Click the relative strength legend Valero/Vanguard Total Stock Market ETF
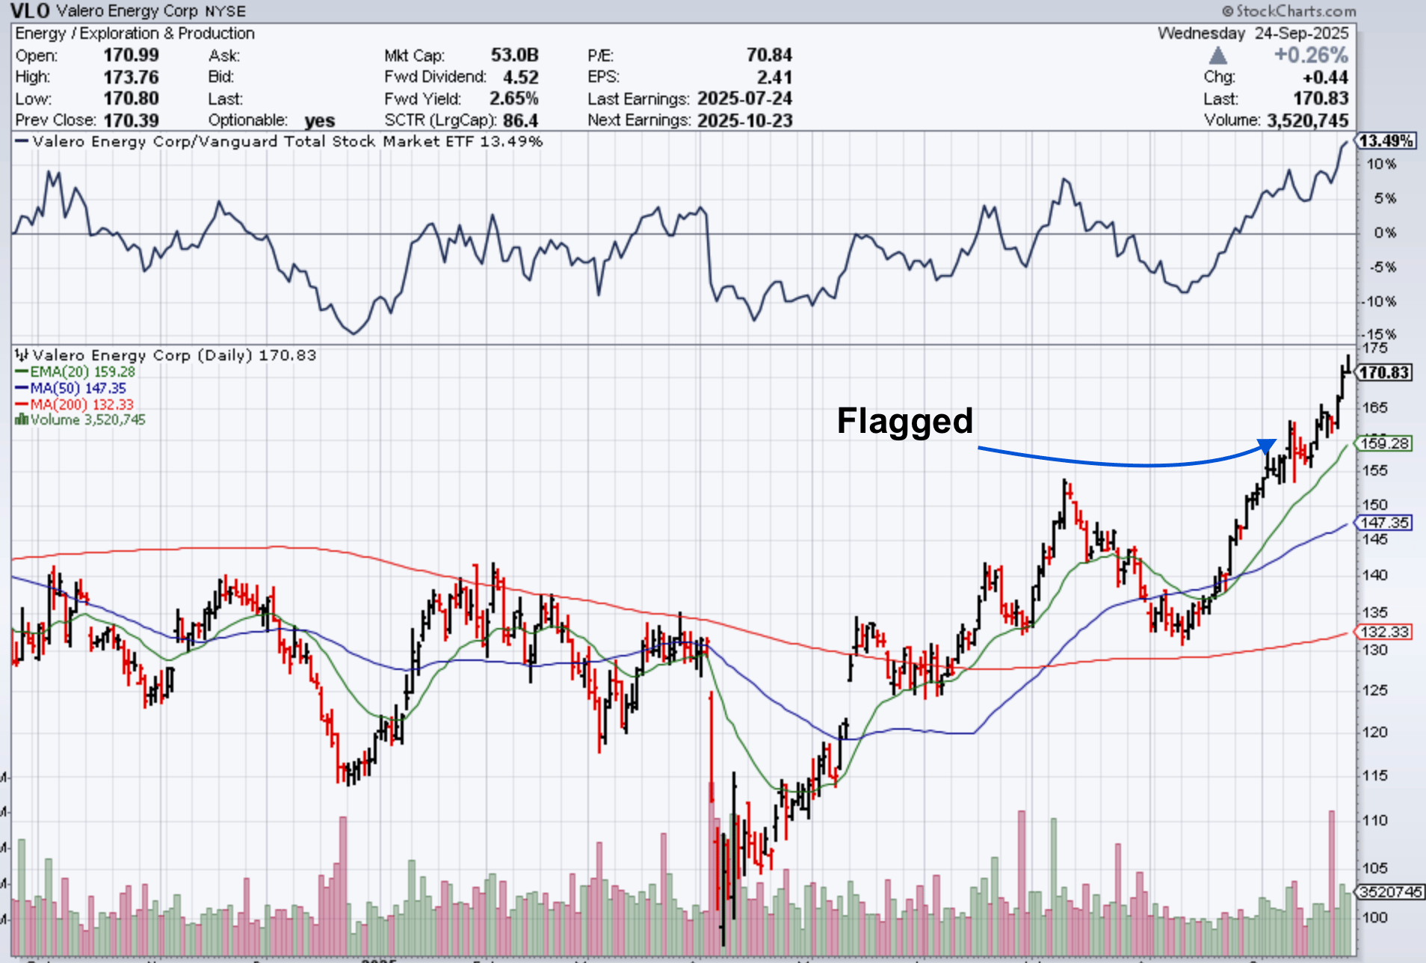This screenshot has width=1426, height=963. point(279,141)
